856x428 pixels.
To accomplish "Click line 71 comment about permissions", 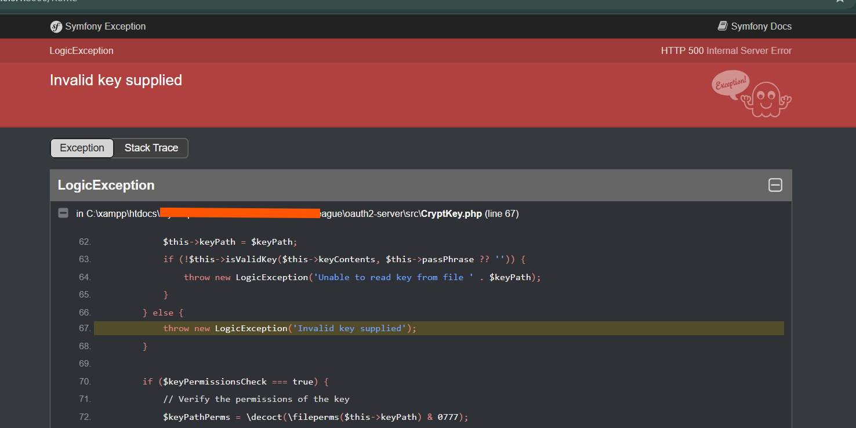I will click(x=256, y=399).
